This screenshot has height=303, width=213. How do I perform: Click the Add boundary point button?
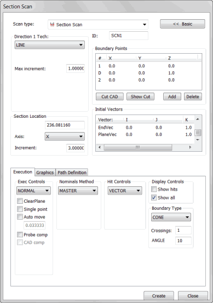coord(172,96)
